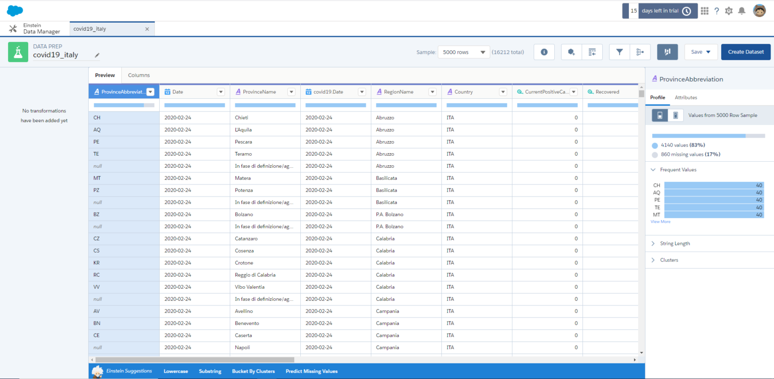Click the View More link

[661, 222]
